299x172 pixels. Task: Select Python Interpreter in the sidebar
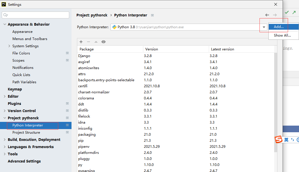pos(36,125)
